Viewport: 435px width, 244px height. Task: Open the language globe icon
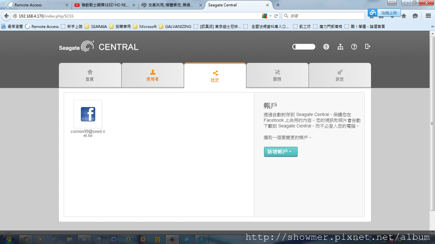(326, 47)
